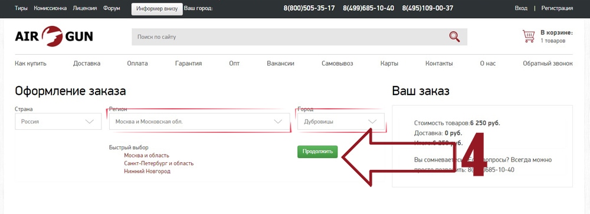The width and height of the screenshot is (590, 214).
Task: Open the shopping cart icon
Action: tap(529, 36)
